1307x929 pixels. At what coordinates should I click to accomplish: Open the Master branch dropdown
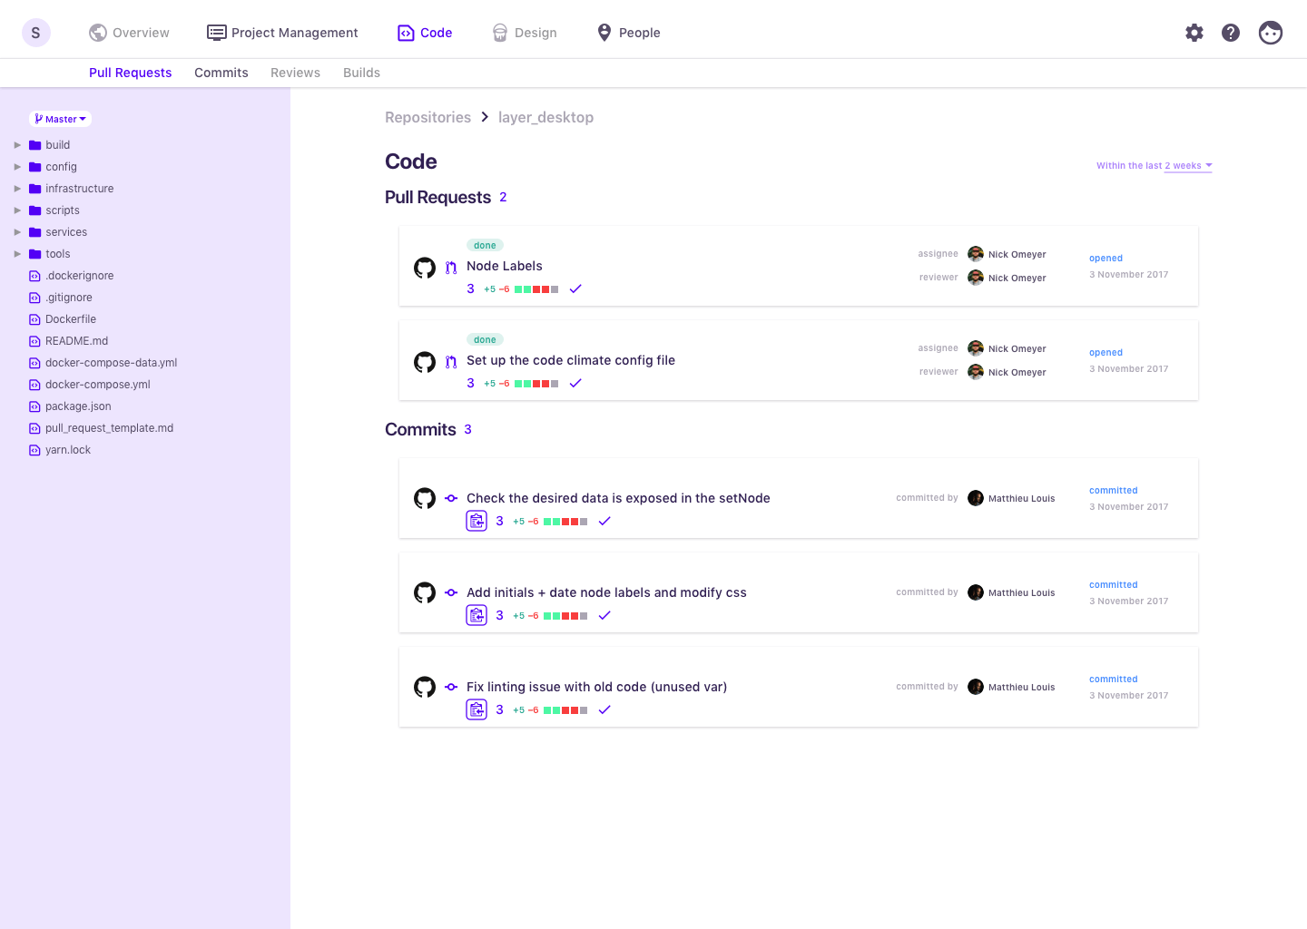61,119
